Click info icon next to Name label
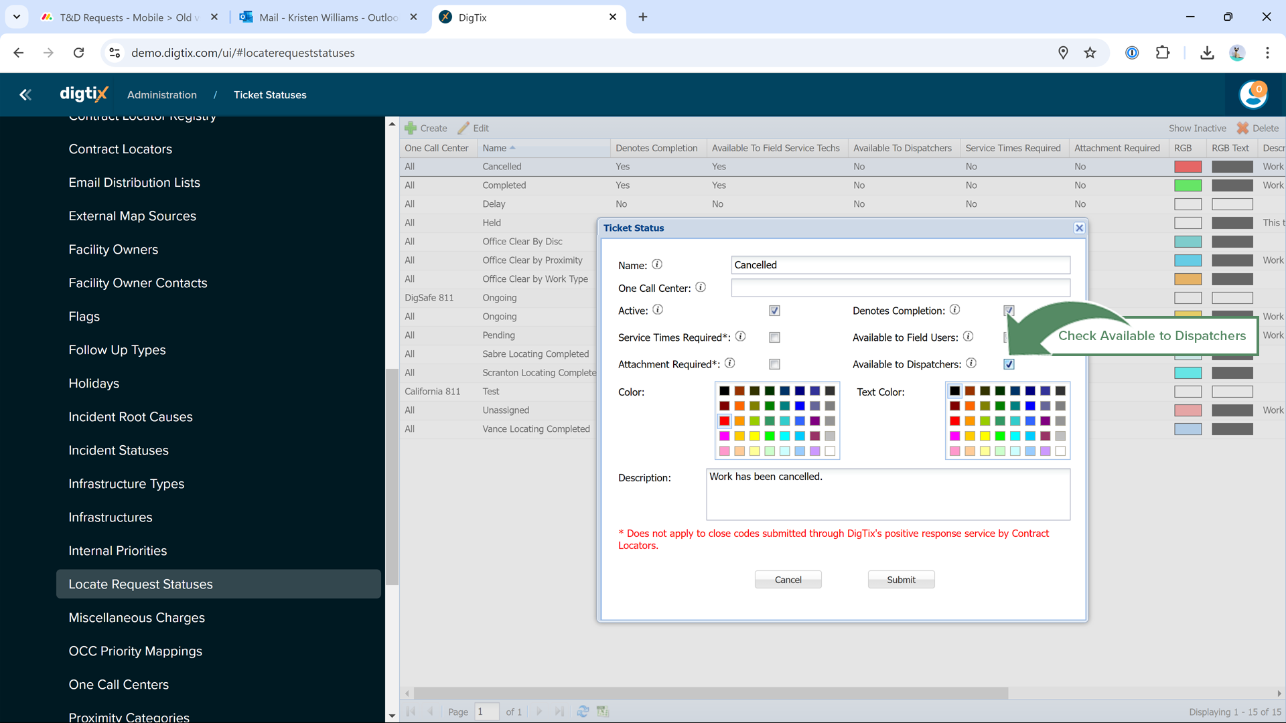Image resolution: width=1286 pixels, height=723 pixels. click(657, 264)
